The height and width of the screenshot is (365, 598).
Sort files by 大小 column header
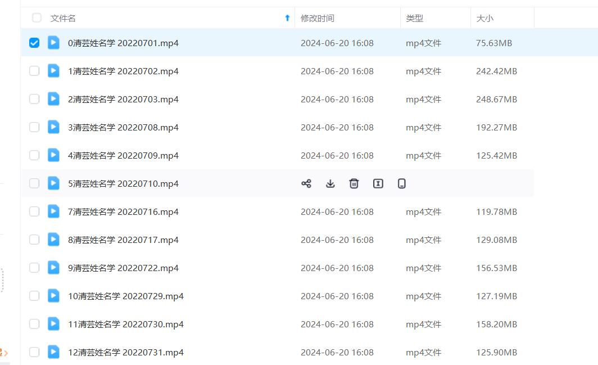[484, 18]
